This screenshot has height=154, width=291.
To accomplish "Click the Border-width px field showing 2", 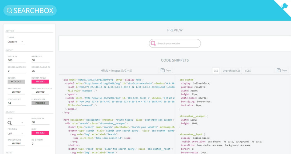I will coord(16,71).
